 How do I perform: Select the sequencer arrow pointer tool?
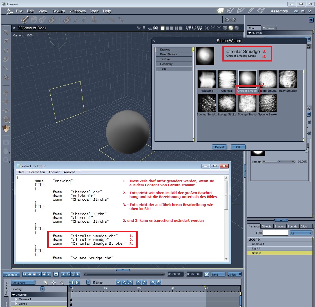point(46,283)
